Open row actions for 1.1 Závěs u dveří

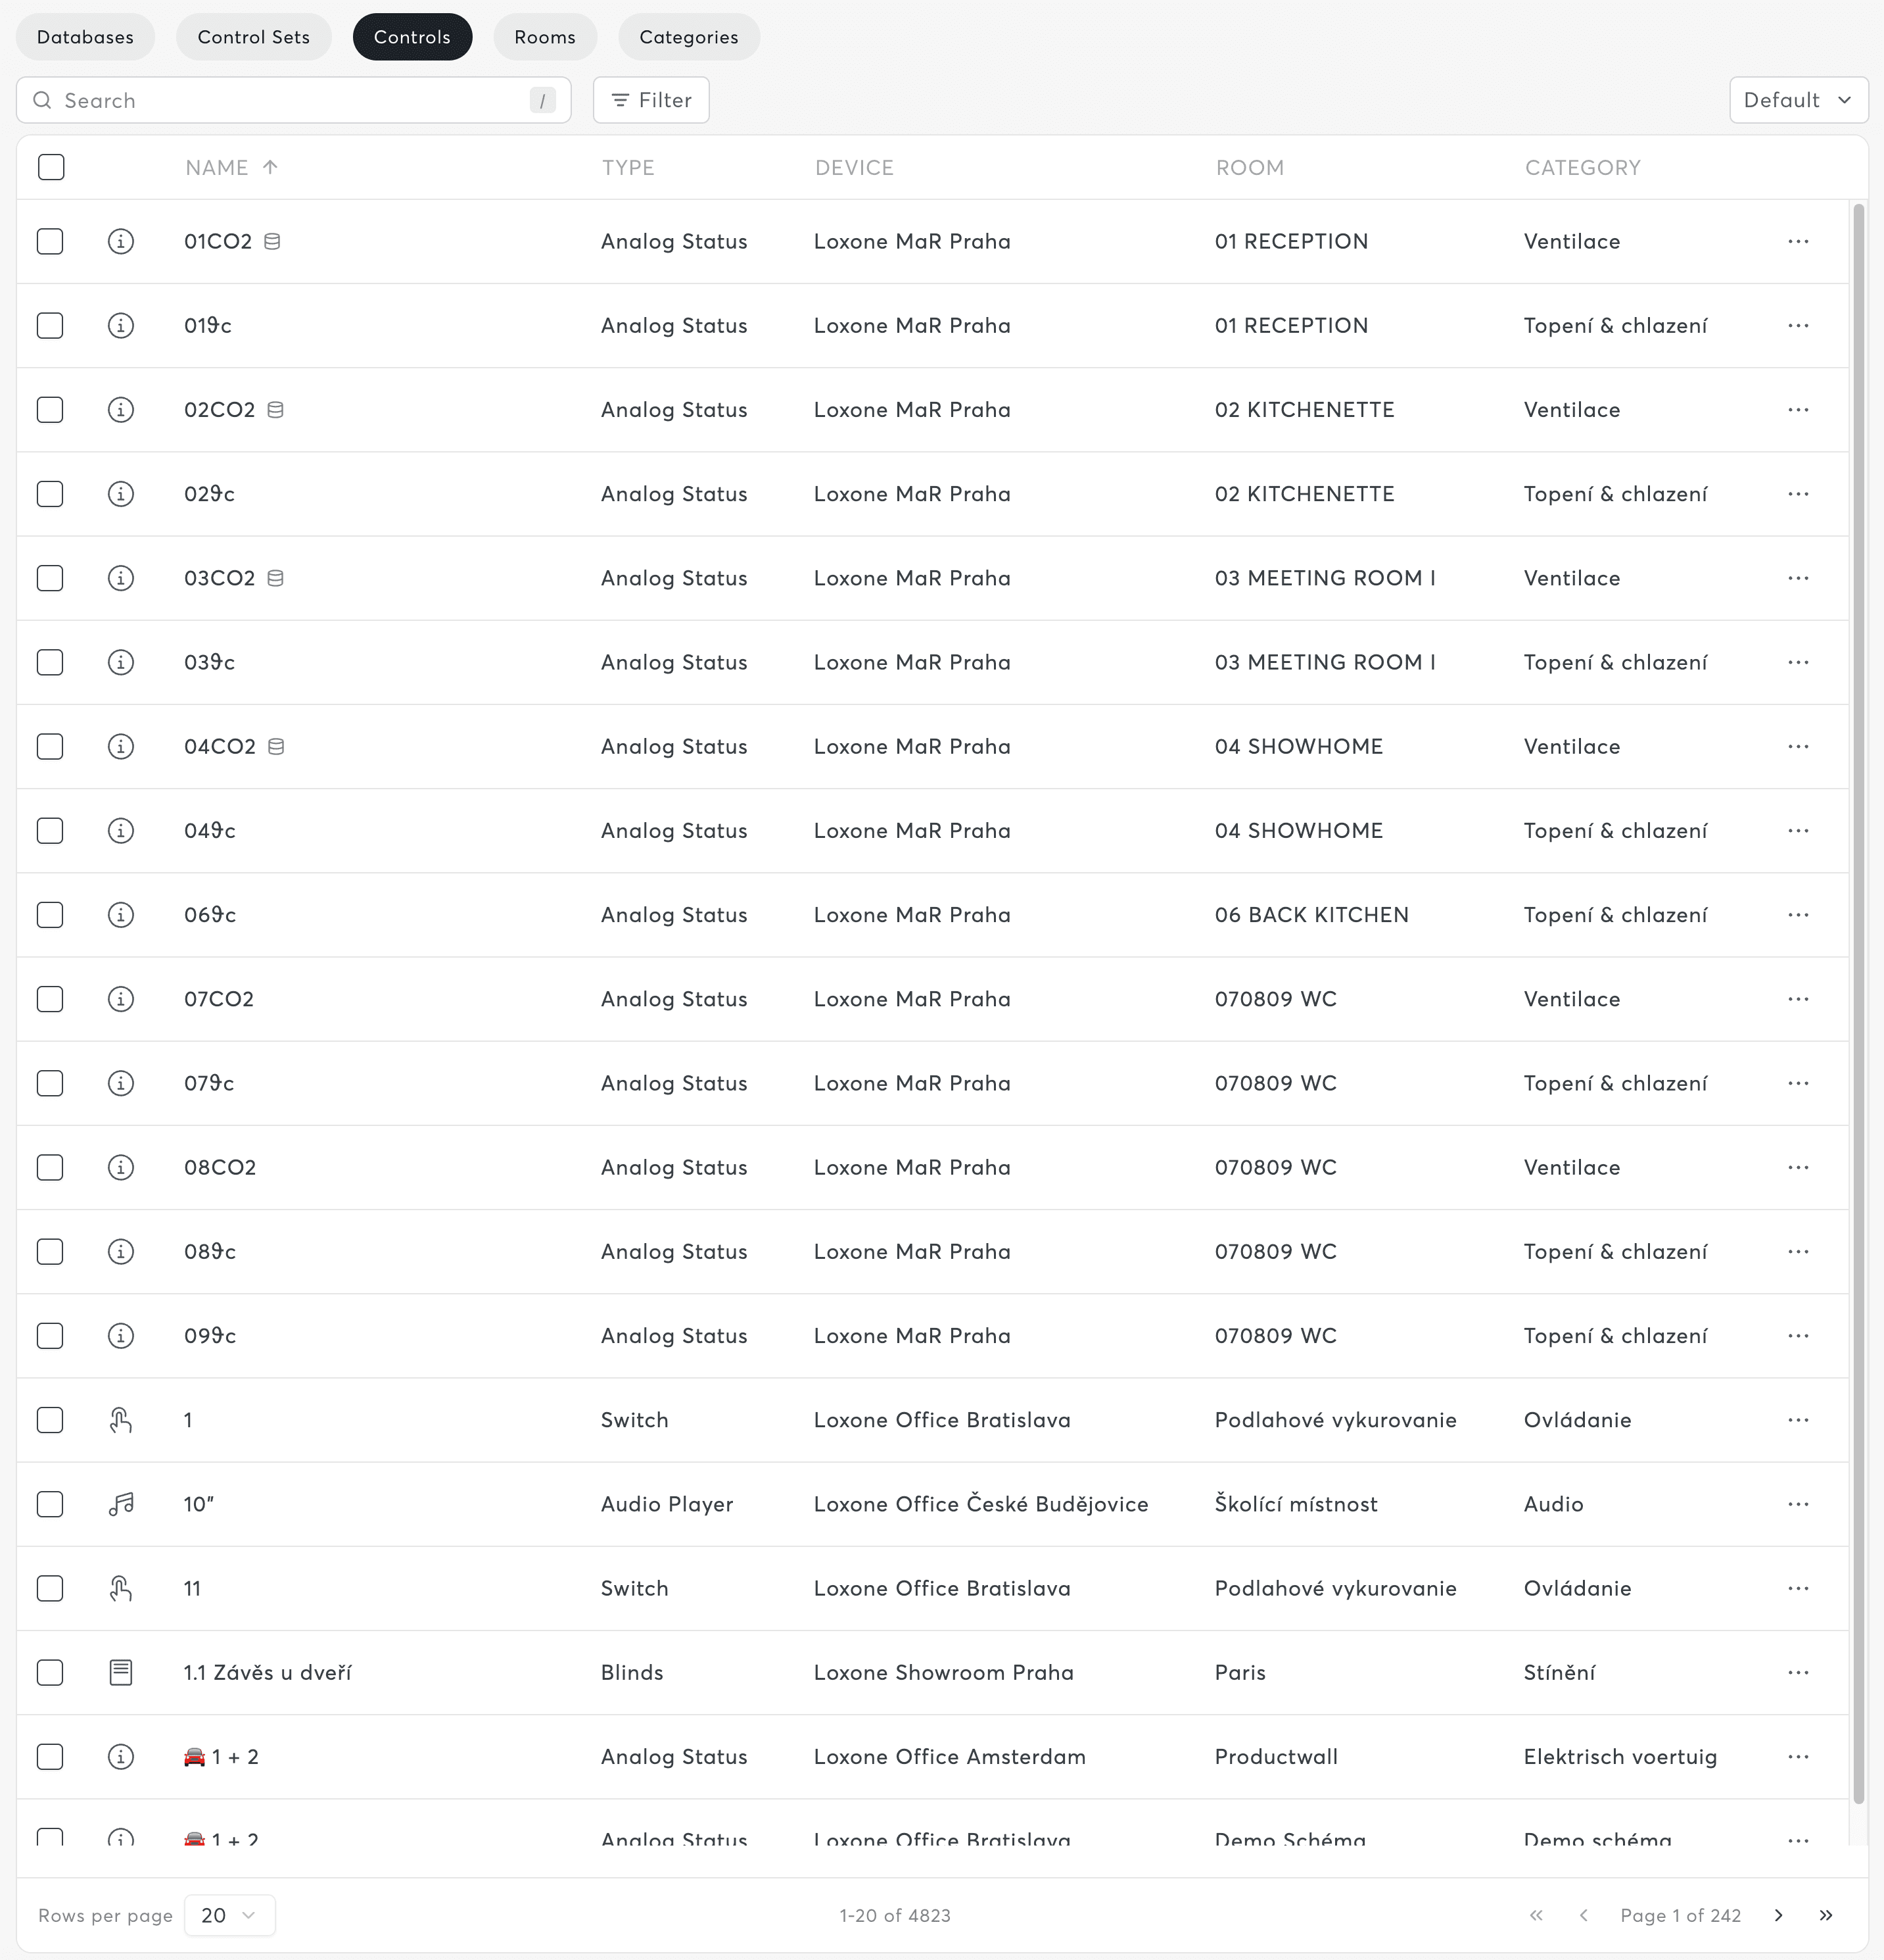pyautogui.click(x=1798, y=1672)
